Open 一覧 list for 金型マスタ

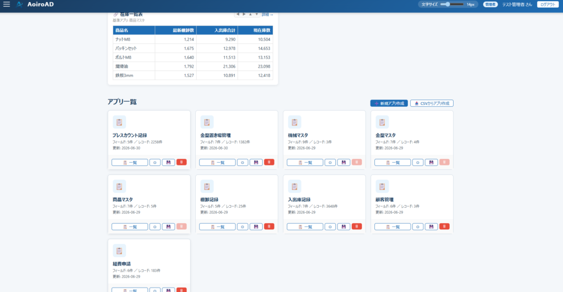click(393, 162)
